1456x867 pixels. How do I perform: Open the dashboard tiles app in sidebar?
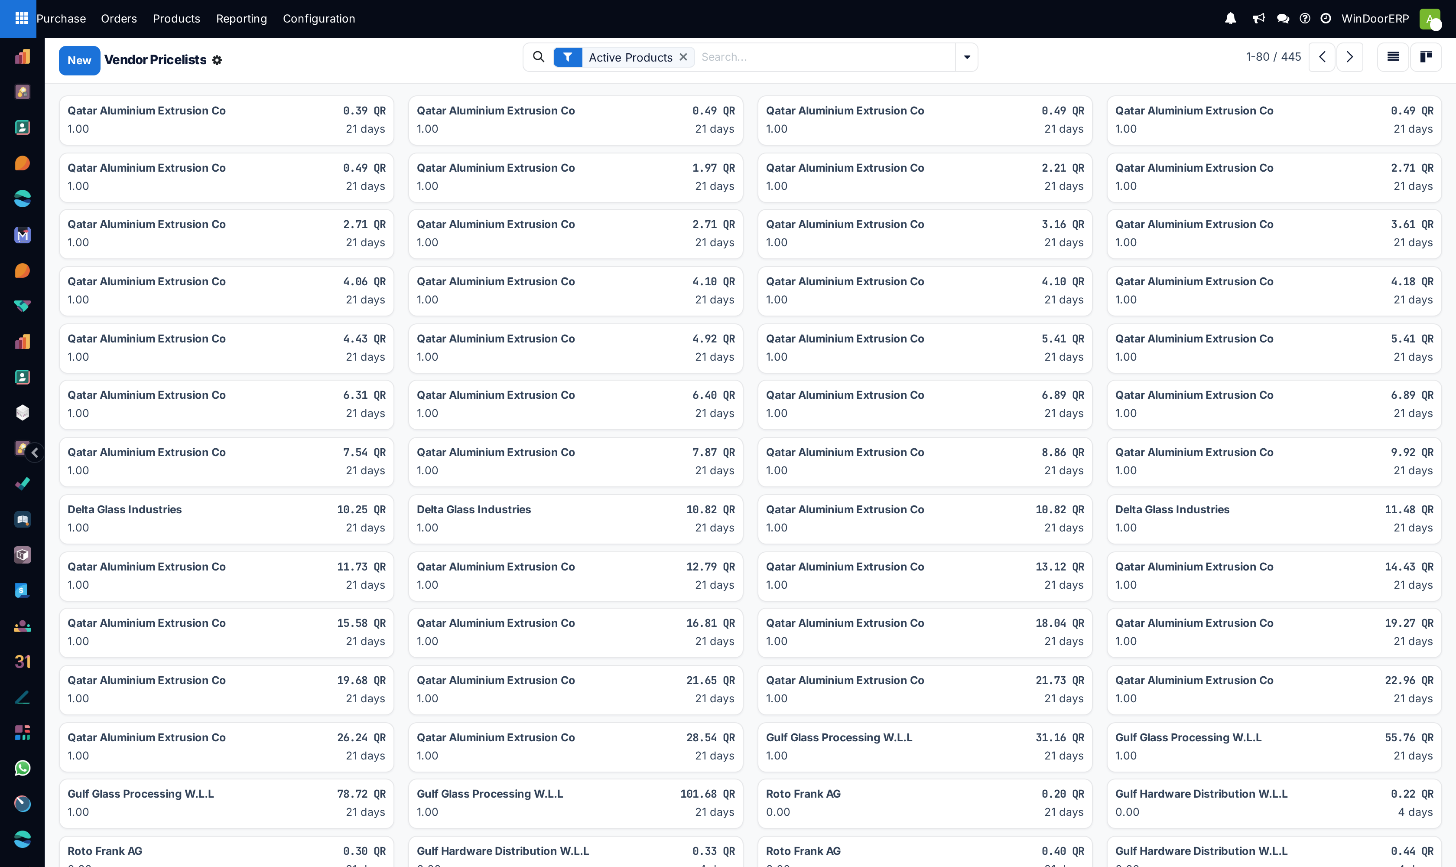(22, 733)
